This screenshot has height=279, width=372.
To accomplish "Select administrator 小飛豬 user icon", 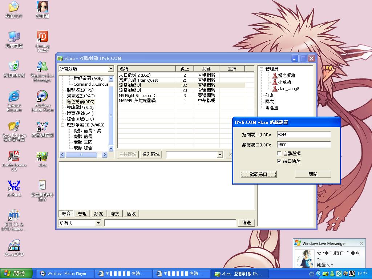I will [x=275, y=82].
